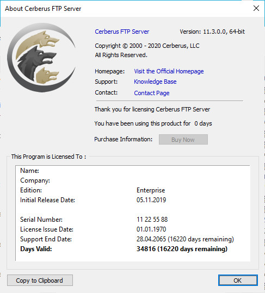Click the Support End Date: label
The image size is (265, 293).
[x=46, y=239]
